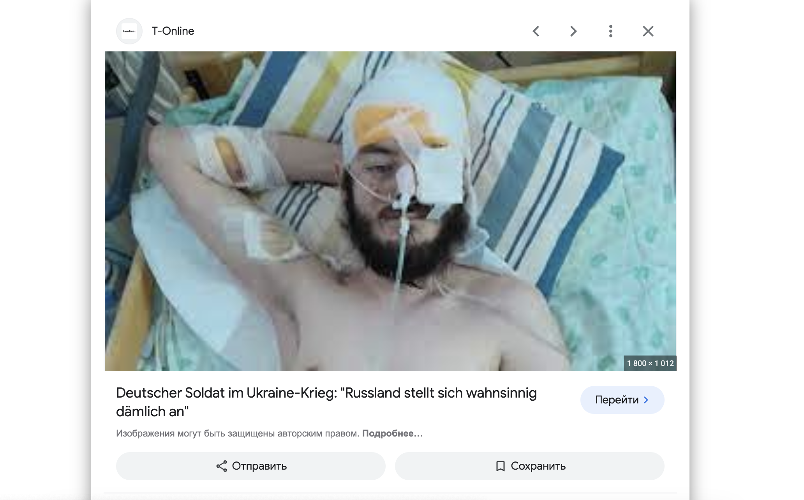Click the chevron arrow inside Перейти

click(646, 400)
